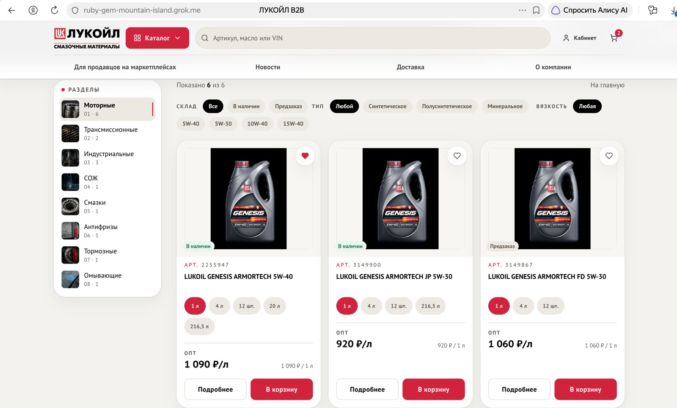This screenshot has height=408, width=677.
Task: Open the Новости menu item
Action: click(268, 67)
